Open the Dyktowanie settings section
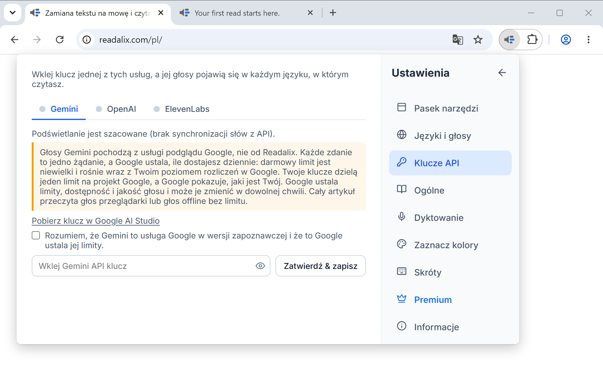This screenshot has height=377, width=603. tap(450, 218)
